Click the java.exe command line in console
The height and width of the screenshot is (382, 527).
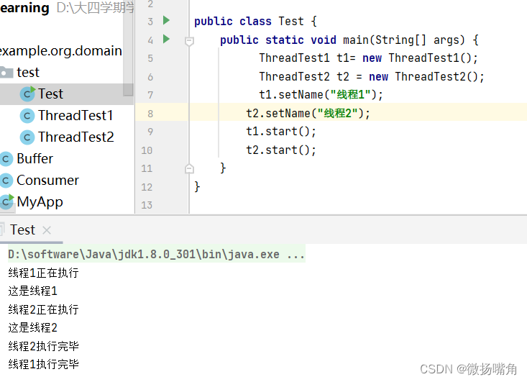tap(156, 254)
